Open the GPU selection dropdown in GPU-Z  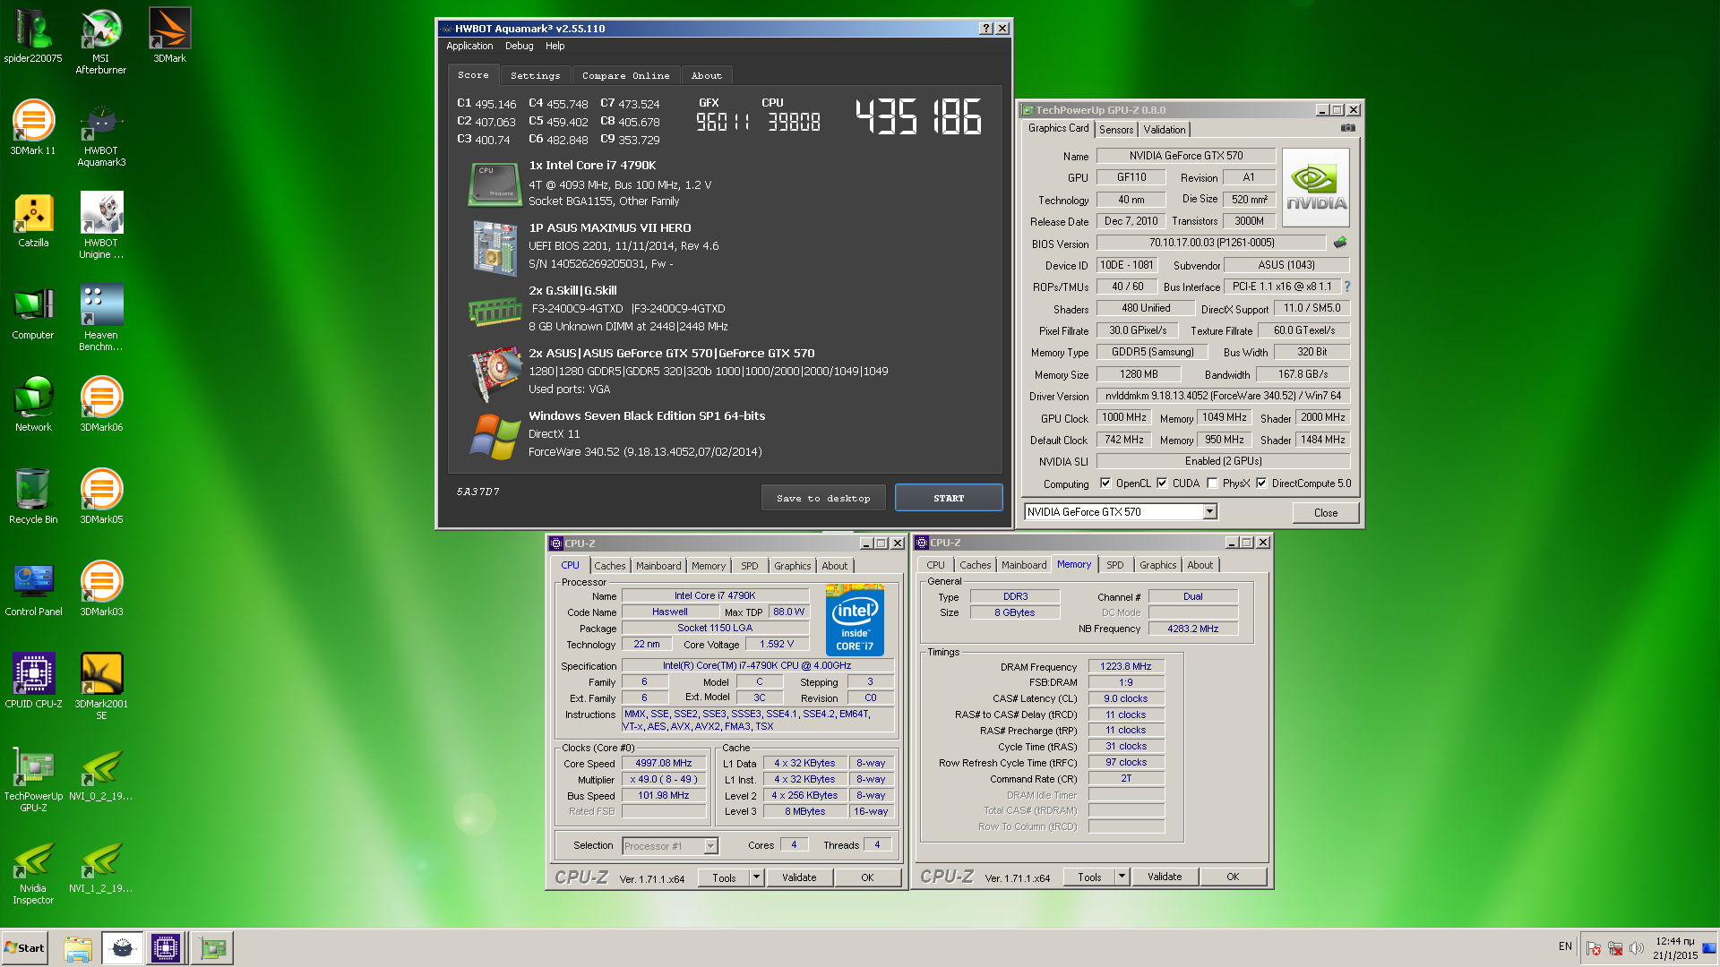(1209, 512)
